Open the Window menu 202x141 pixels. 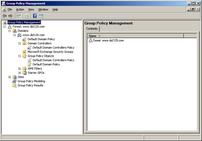pyautogui.click(x=43, y=9)
